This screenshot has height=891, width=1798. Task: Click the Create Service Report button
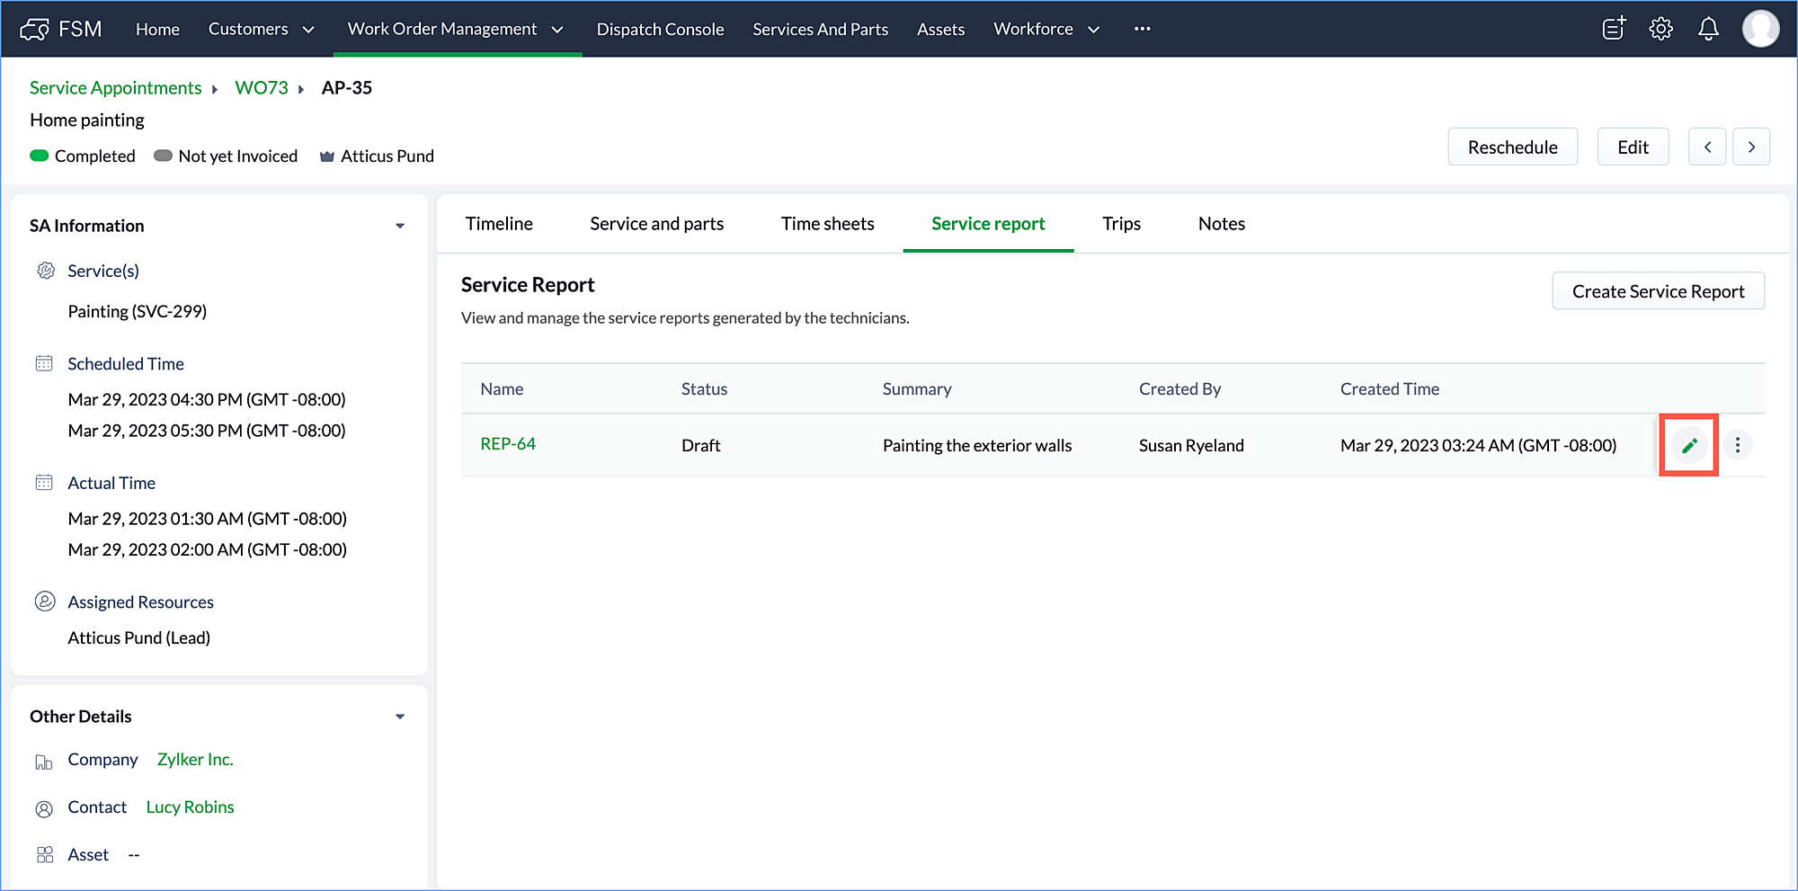[x=1658, y=291]
